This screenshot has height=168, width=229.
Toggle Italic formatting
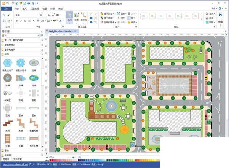pyautogui.click(x=21, y=21)
